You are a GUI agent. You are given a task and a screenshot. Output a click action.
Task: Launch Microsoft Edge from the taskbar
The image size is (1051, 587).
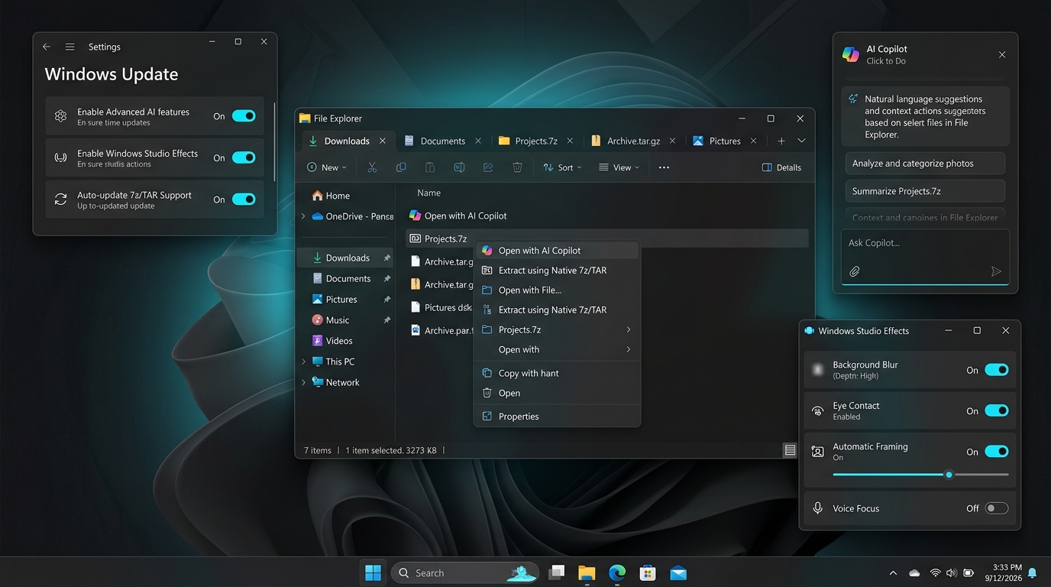(617, 572)
